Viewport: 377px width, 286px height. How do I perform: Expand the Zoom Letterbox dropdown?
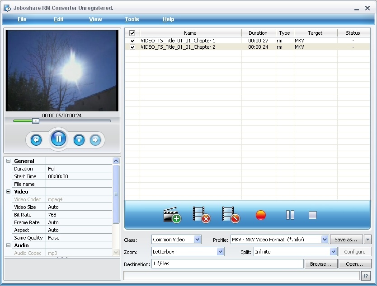(x=220, y=252)
